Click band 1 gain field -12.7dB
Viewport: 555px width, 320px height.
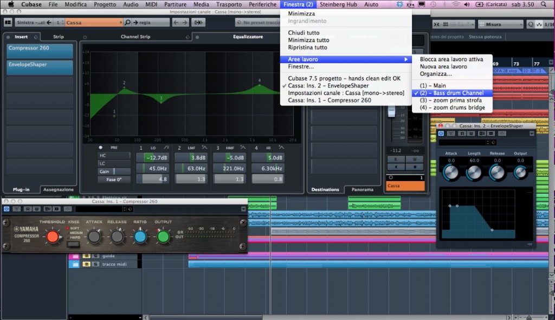click(152, 158)
